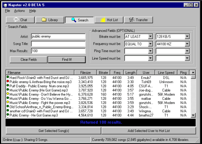Open the Line Speed value dropdown
Viewport: 202px width, 144px height.
[x=187, y=58]
